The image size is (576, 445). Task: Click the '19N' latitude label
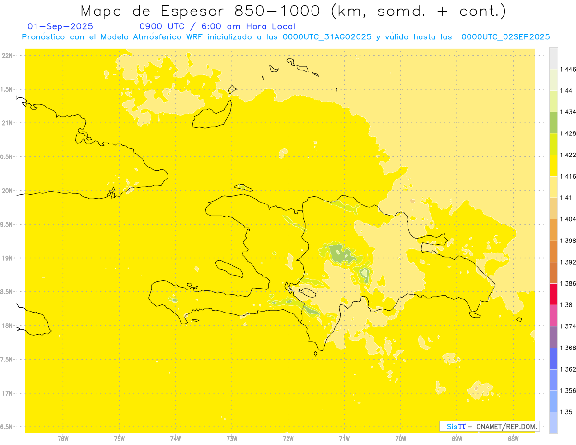(8, 258)
